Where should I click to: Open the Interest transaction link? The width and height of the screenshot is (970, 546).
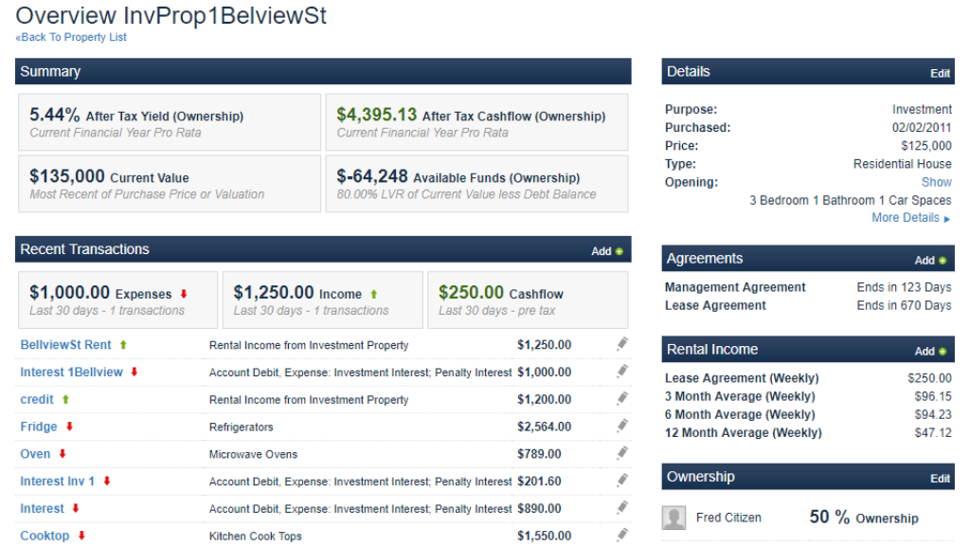43,508
